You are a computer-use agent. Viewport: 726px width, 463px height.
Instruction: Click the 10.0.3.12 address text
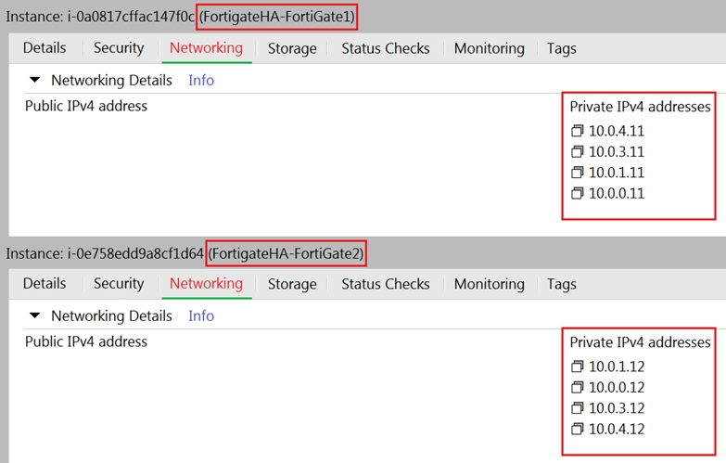tap(617, 408)
